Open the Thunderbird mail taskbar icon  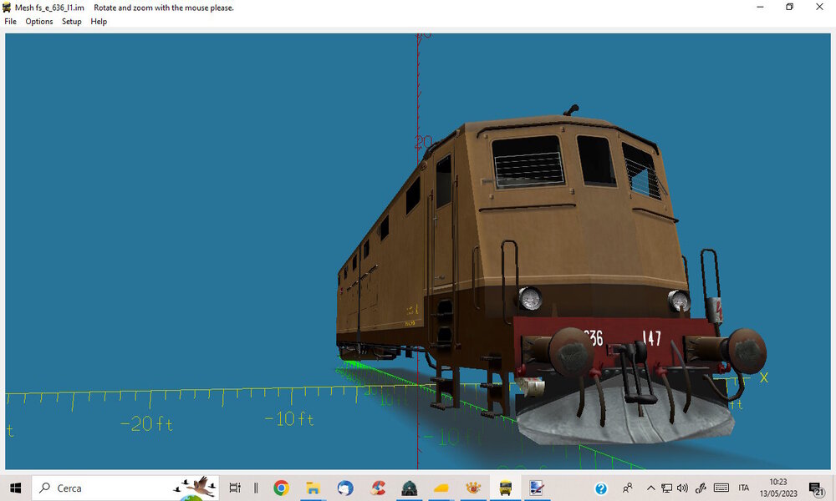pos(345,488)
